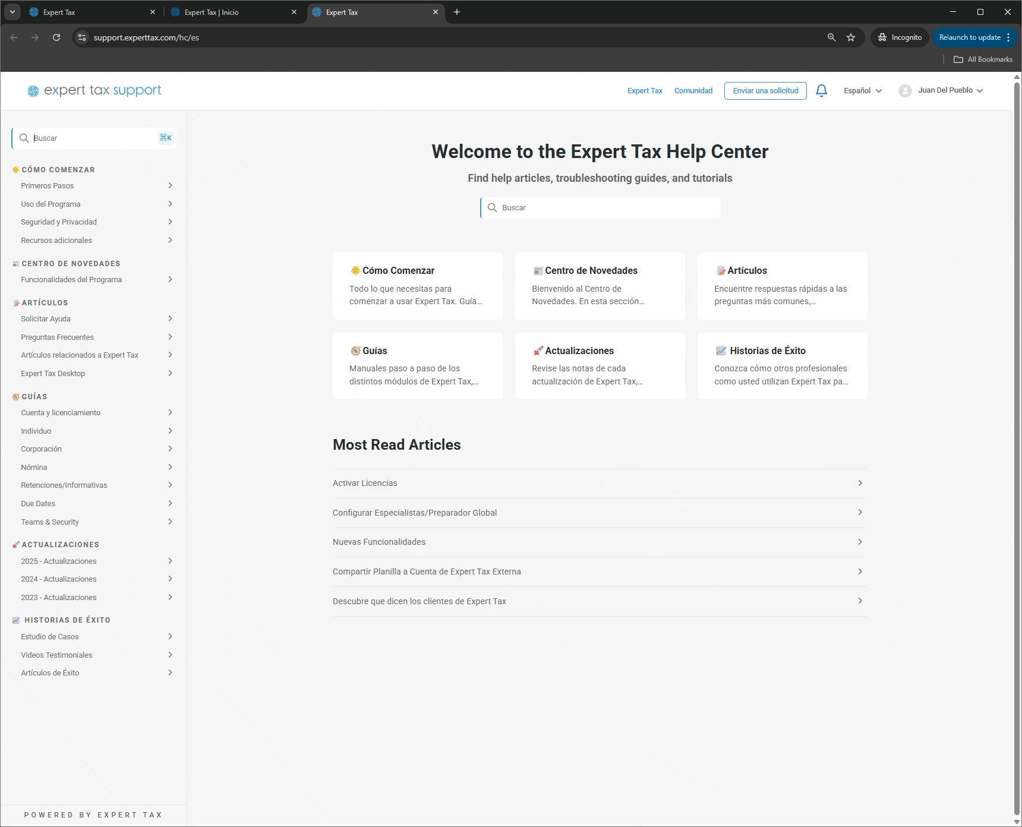
Task: Open the notifications bell icon
Action: (x=821, y=91)
